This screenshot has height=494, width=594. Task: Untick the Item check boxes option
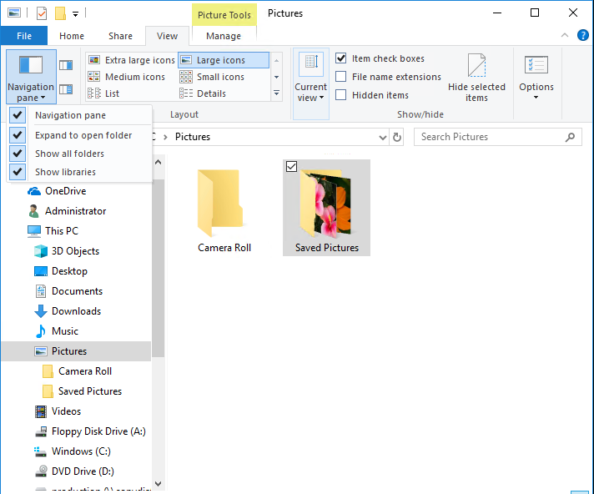coord(341,58)
